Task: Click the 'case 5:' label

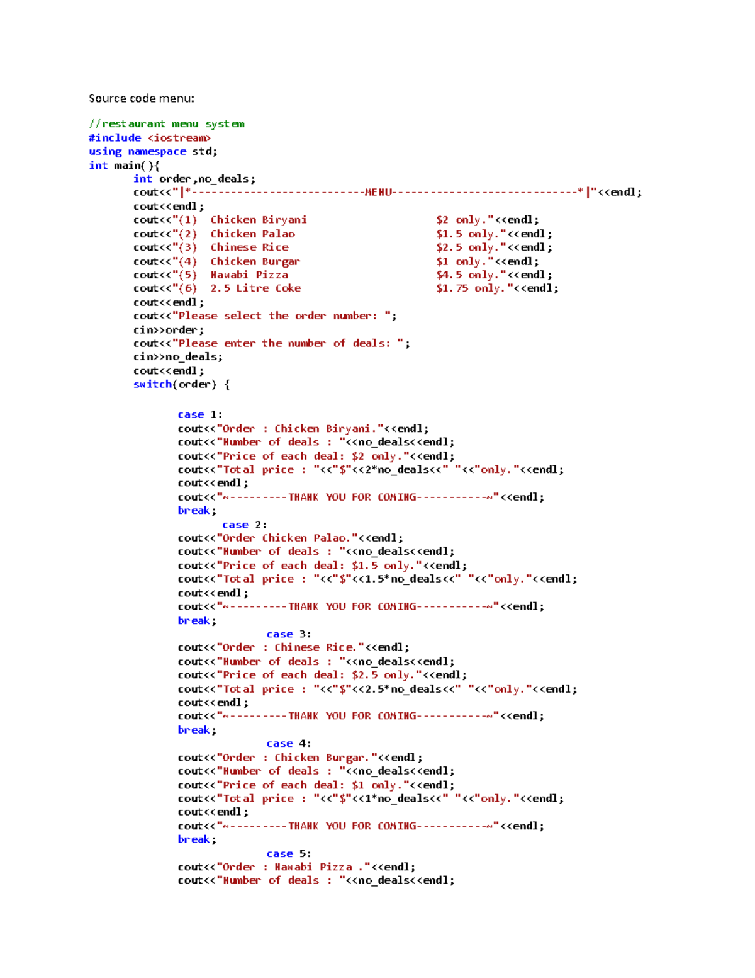Action: point(289,854)
